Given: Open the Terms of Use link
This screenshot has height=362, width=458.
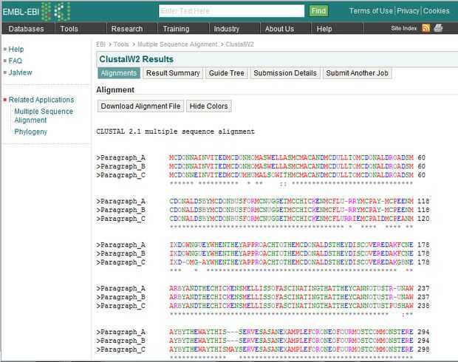Looking at the screenshot, I should click(x=371, y=11).
